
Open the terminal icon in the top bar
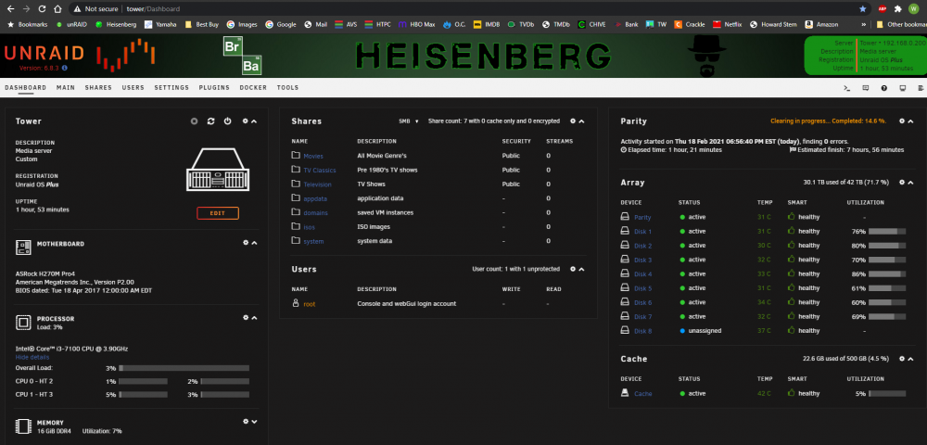coord(846,88)
